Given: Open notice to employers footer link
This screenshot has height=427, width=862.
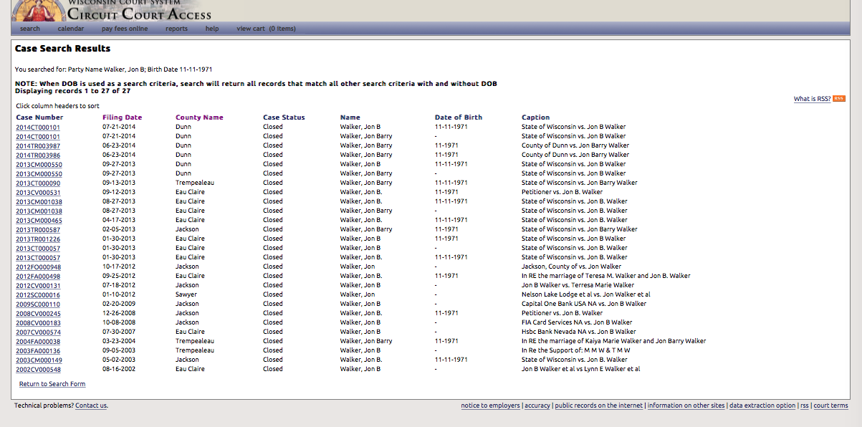Looking at the screenshot, I should 490,406.
